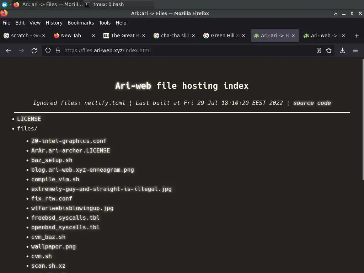The height and width of the screenshot is (273, 364).
Task: Open tracking protection shield icon
Action: pos(48,50)
